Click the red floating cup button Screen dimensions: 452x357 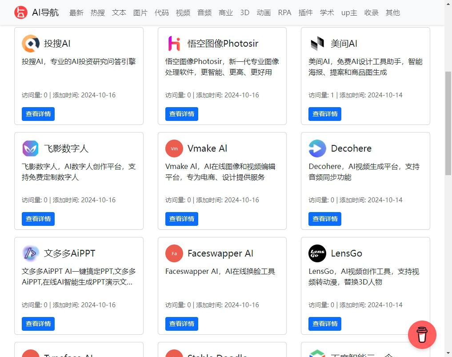pyautogui.click(x=422, y=335)
